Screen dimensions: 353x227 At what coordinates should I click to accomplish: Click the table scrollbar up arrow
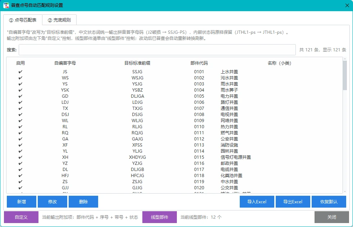345,59
